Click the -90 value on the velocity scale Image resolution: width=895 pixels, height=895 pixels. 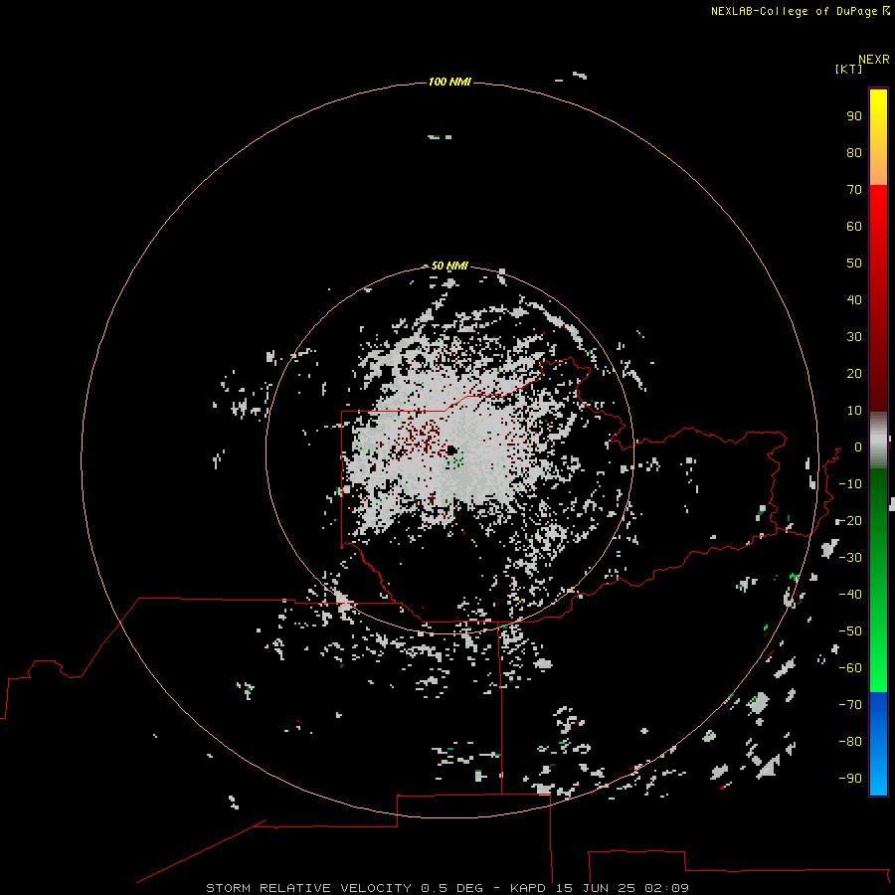click(850, 779)
